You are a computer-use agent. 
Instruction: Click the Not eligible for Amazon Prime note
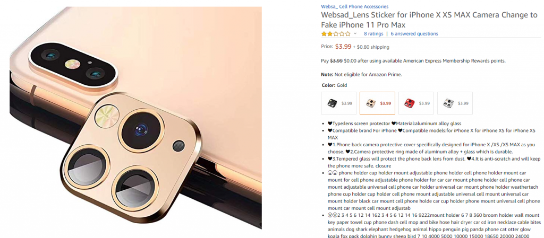(361, 74)
